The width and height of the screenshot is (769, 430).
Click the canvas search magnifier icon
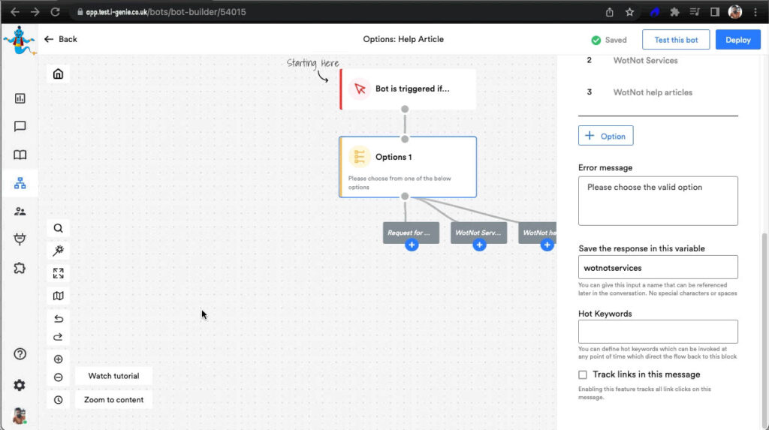click(x=58, y=228)
